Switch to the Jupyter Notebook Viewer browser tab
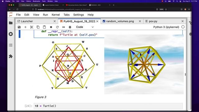The width and height of the screenshot is (199, 112). [52, 5]
